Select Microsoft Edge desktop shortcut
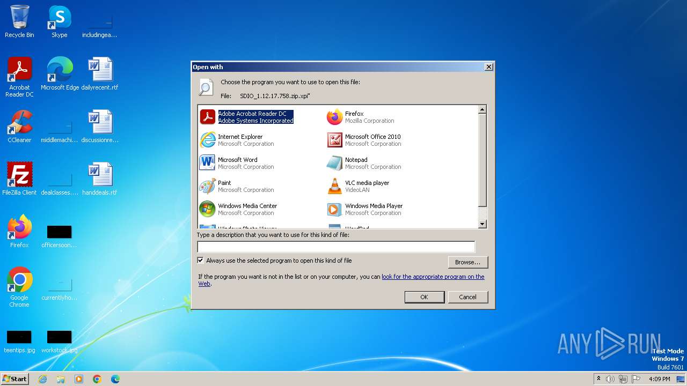Screen dimensions: 687x386 point(60,73)
